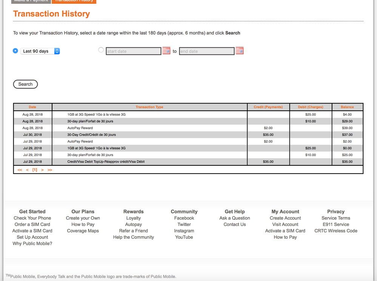Screen dimensions: 377x281
Task: Open the CRTC Wireless Code link
Action: click(335, 231)
